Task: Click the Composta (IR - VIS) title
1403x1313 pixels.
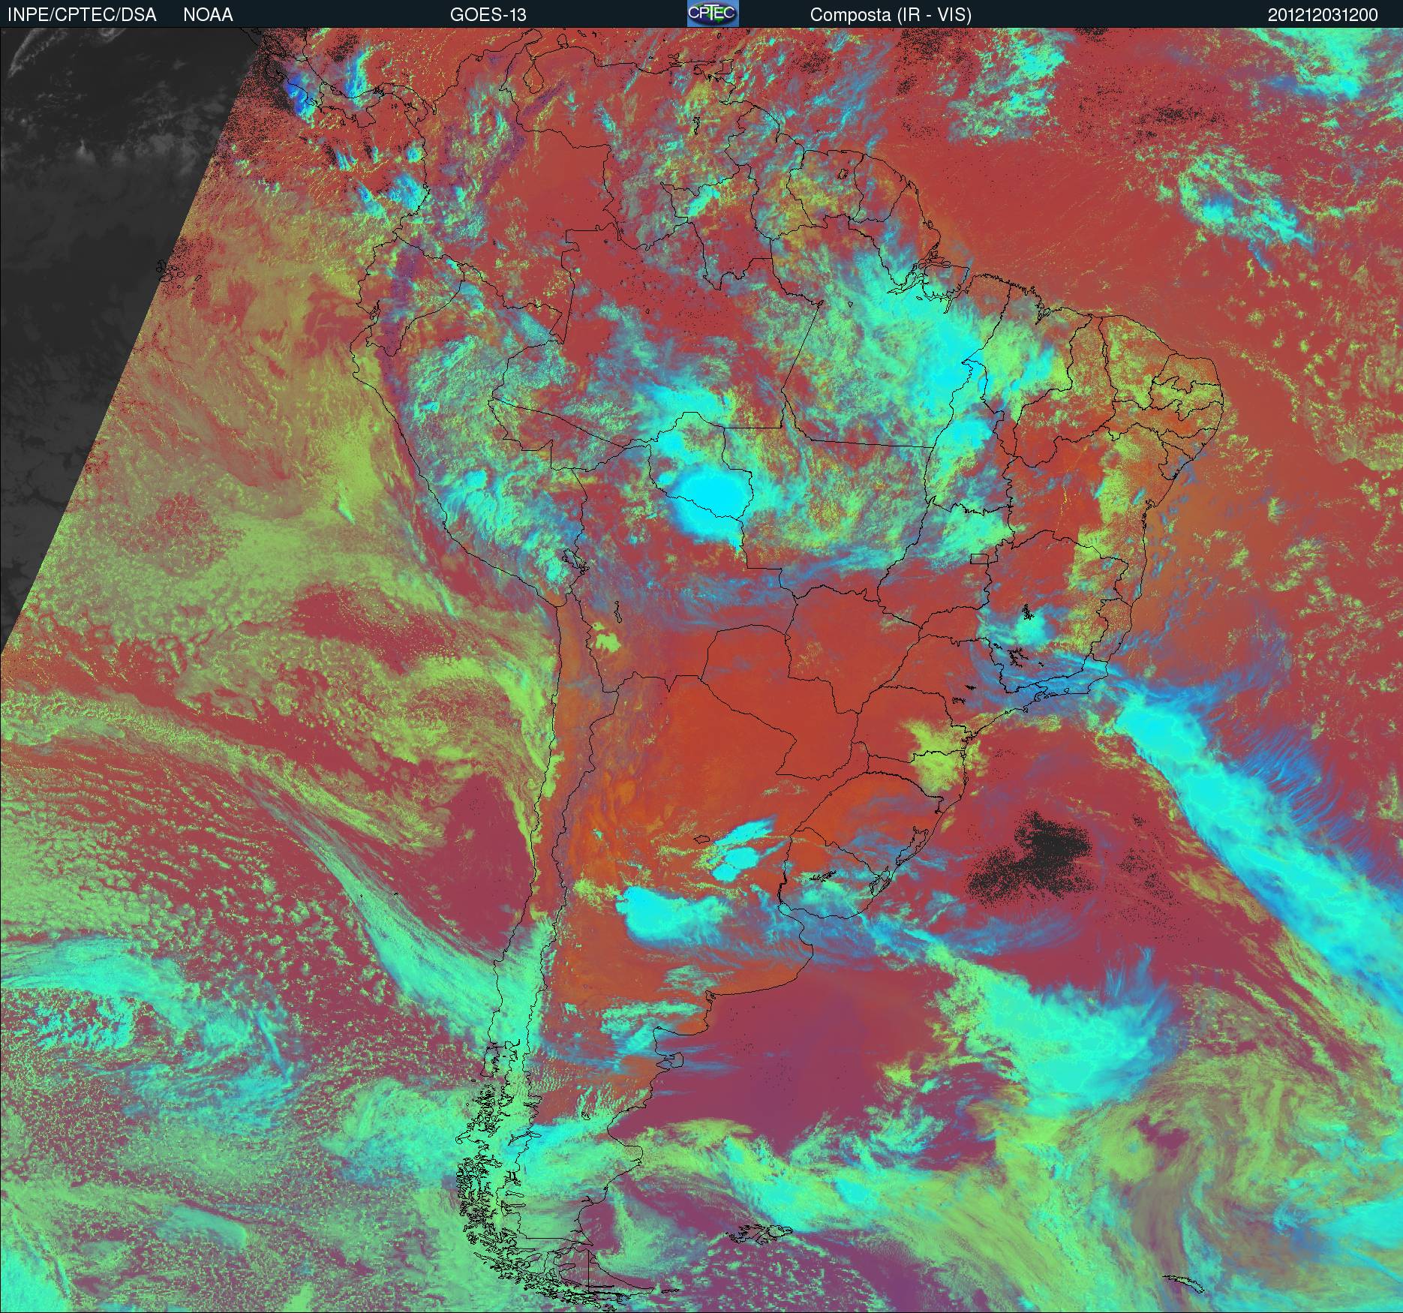Action: [891, 15]
